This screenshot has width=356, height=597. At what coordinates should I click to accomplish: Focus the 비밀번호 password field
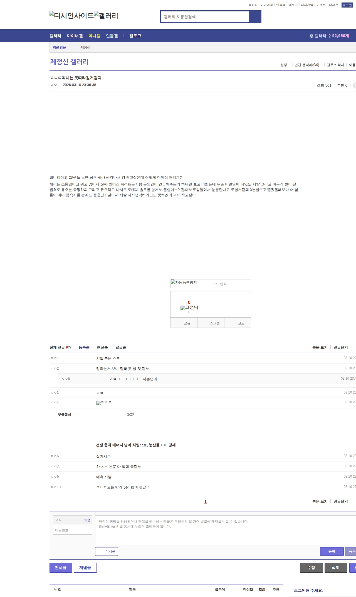(x=73, y=530)
